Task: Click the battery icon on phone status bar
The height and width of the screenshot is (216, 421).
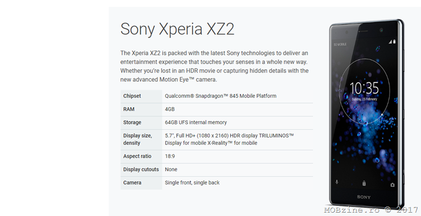Action: click(394, 41)
